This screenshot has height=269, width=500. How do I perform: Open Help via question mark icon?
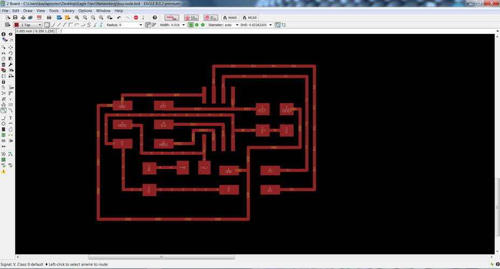coord(155,18)
